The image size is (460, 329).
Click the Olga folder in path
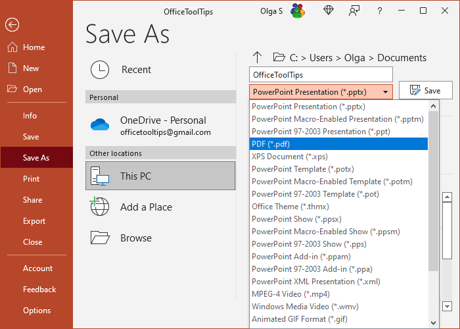click(354, 58)
